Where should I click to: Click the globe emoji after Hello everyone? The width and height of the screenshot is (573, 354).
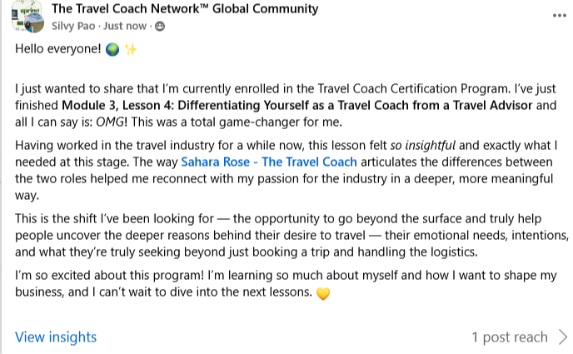112,50
